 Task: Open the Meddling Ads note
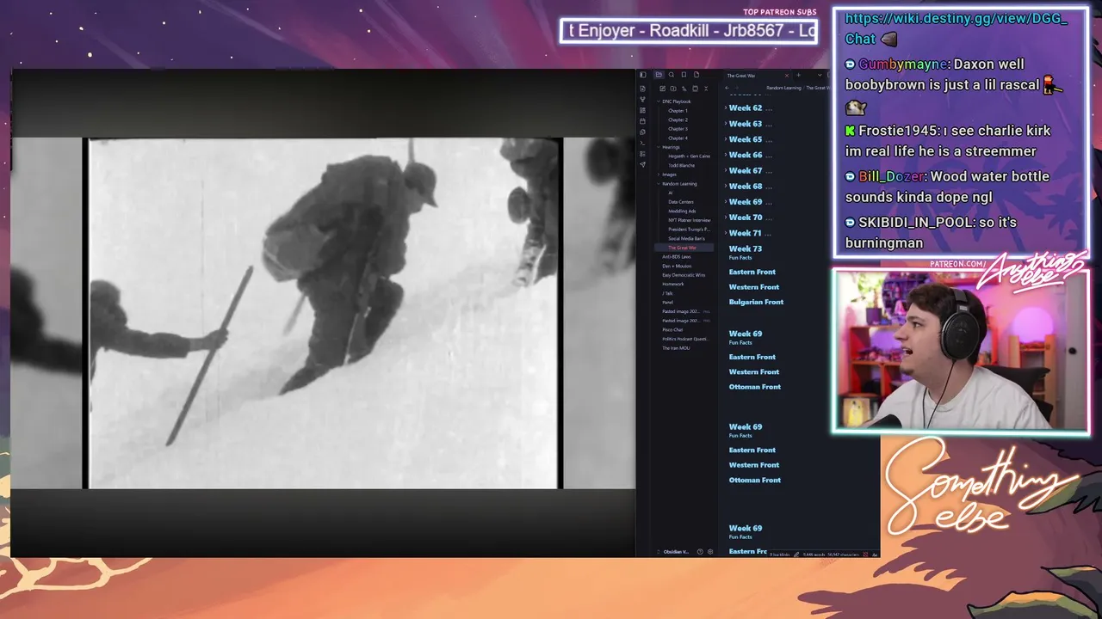[682, 211]
